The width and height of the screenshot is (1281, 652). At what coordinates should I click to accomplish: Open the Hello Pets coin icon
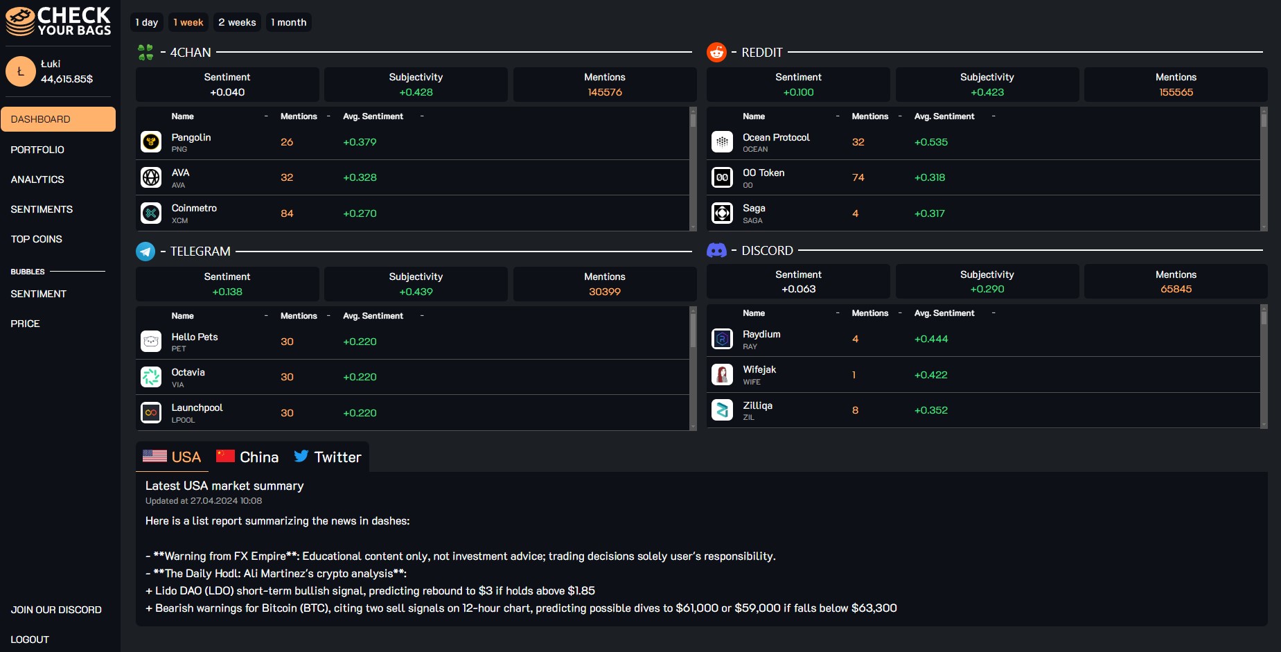pos(151,342)
